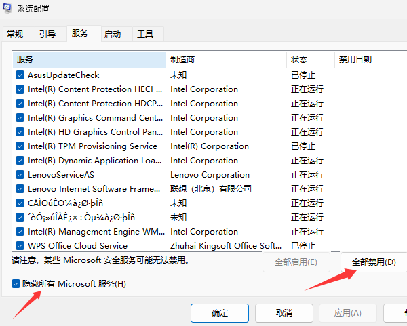Select the Intel(R) Dynamic Application Loader row
The width and height of the screenshot is (407, 326).
95,161
